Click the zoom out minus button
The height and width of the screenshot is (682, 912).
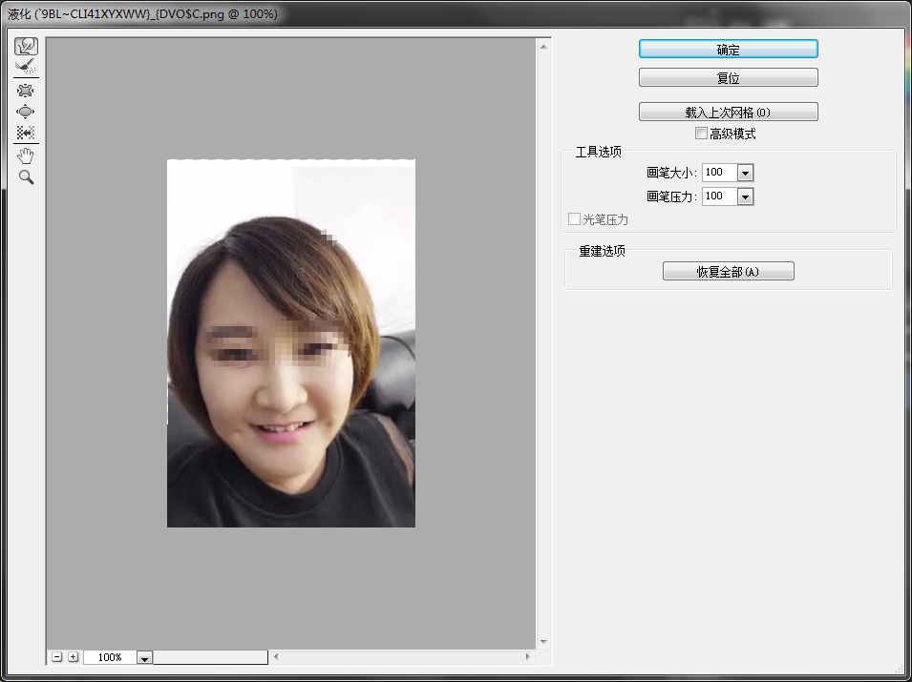click(57, 657)
